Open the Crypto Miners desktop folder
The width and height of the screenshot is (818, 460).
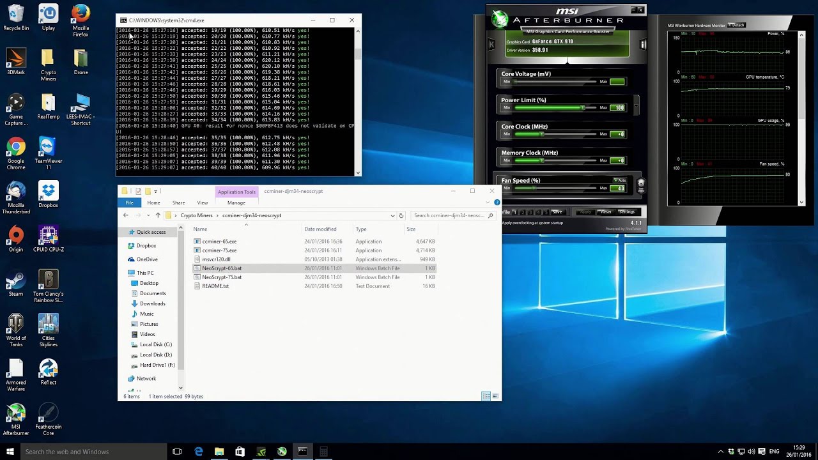click(49, 65)
